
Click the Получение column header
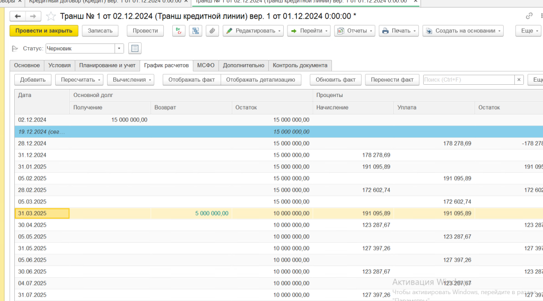pyautogui.click(x=110, y=108)
